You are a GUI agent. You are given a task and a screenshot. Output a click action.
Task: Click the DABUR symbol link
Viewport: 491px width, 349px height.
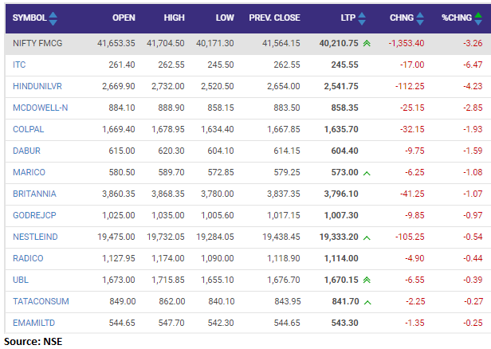(26, 150)
